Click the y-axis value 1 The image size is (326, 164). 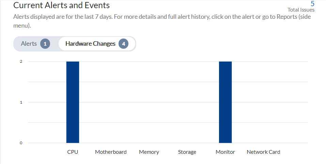[x=21, y=102]
